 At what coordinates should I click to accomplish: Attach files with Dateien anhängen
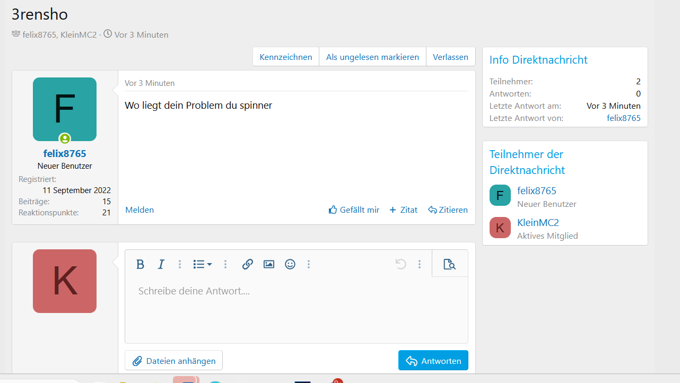[173, 361]
